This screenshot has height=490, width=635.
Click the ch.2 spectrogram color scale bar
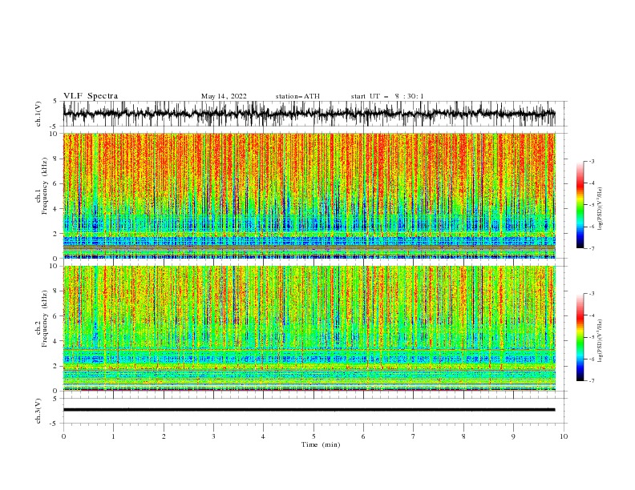(x=580, y=337)
